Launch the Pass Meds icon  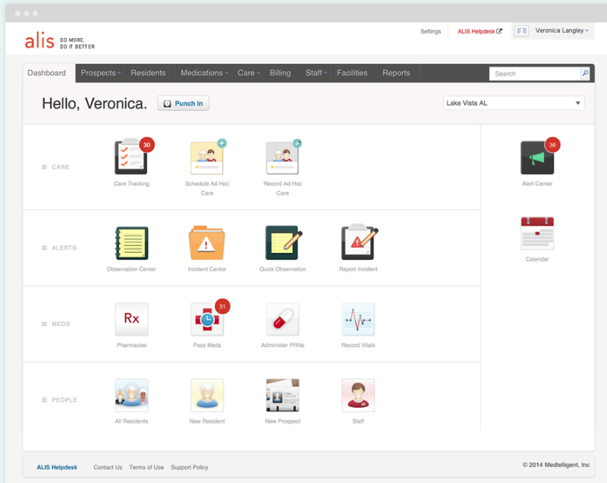click(207, 319)
